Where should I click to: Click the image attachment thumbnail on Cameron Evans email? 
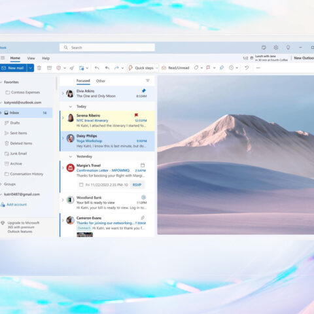(84, 234)
